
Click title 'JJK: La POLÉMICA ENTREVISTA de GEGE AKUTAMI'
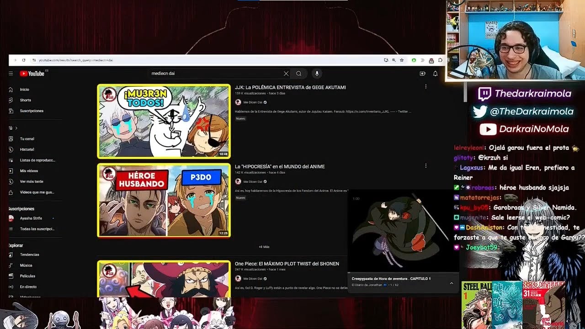[x=290, y=87]
